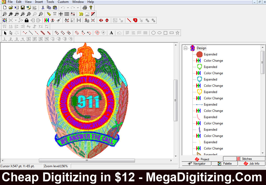Select Expanded item with red circle icon

click(210, 54)
